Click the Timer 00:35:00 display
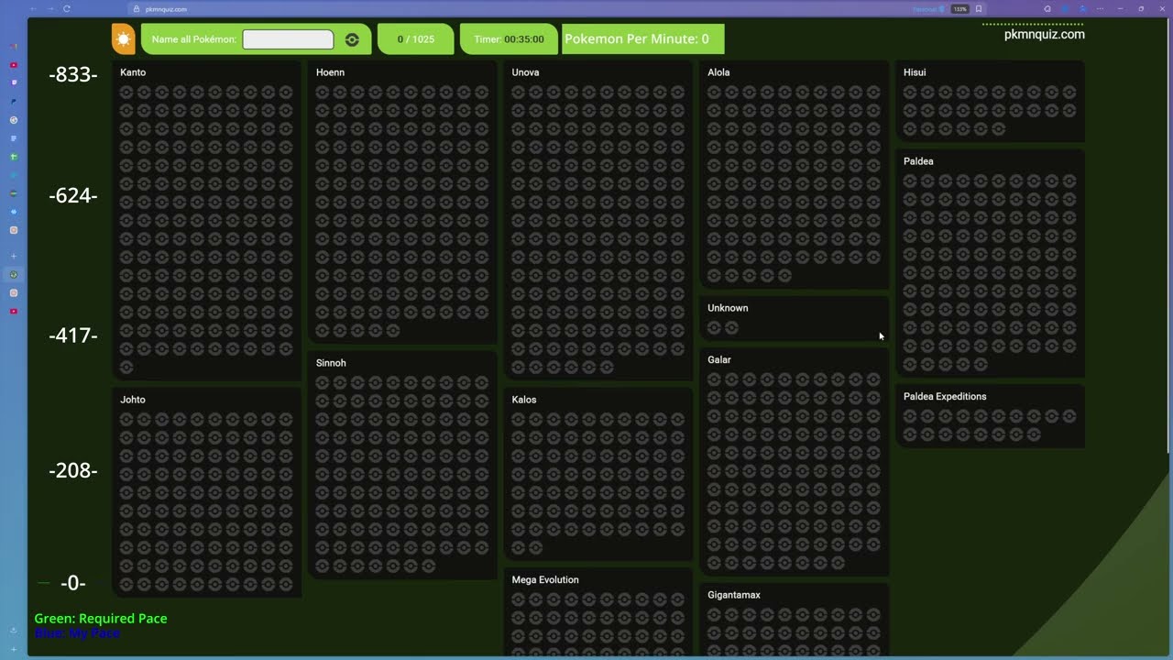The height and width of the screenshot is (660, 1173). [509, 39]
